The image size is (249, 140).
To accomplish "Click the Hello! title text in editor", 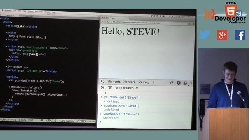I will pos(21,26).
